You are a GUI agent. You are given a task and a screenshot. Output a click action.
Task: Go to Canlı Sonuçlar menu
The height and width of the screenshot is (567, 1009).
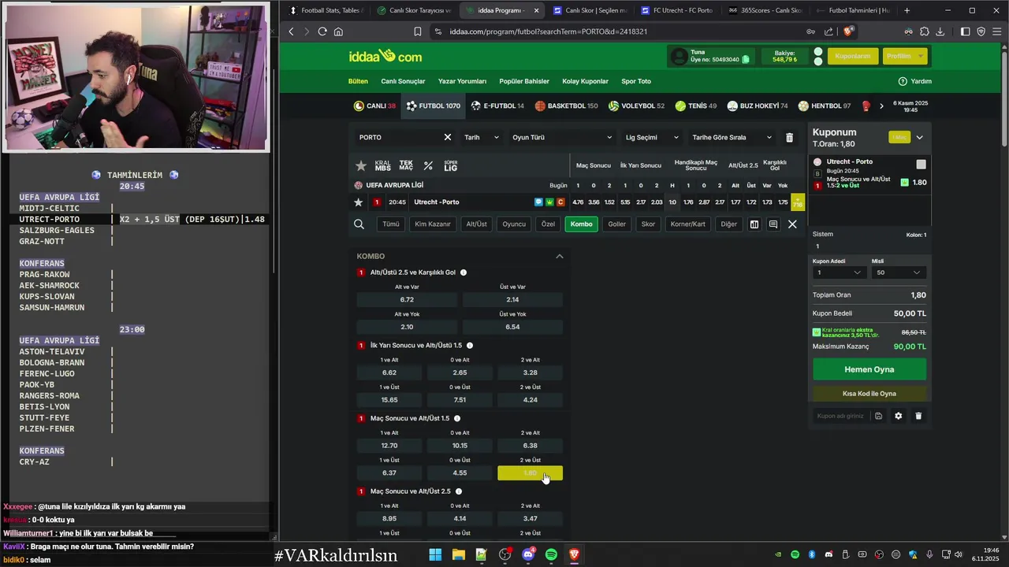click(x=403, y=81)
